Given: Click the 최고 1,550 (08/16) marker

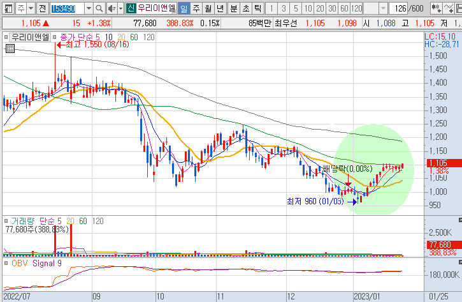Looking at the screenshot, I should (x=93, y=45).
